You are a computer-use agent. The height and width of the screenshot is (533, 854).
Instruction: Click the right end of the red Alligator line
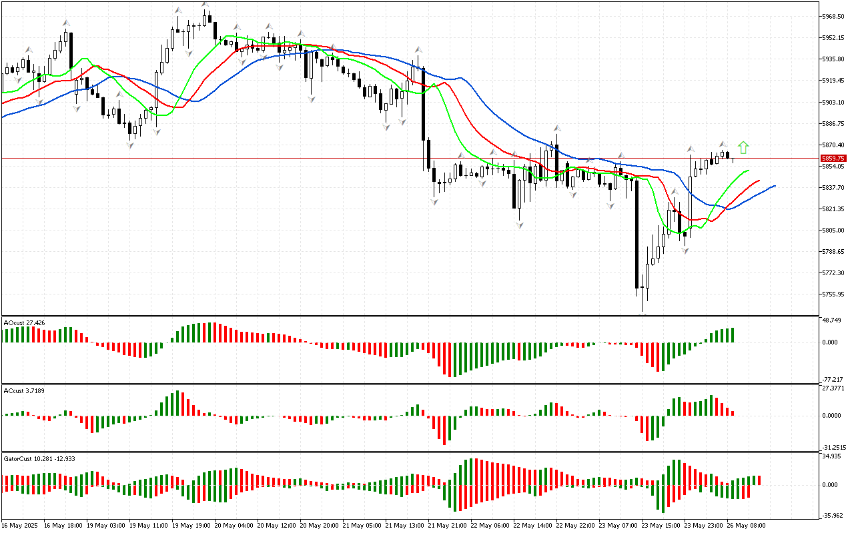click(x=759, y=181)
